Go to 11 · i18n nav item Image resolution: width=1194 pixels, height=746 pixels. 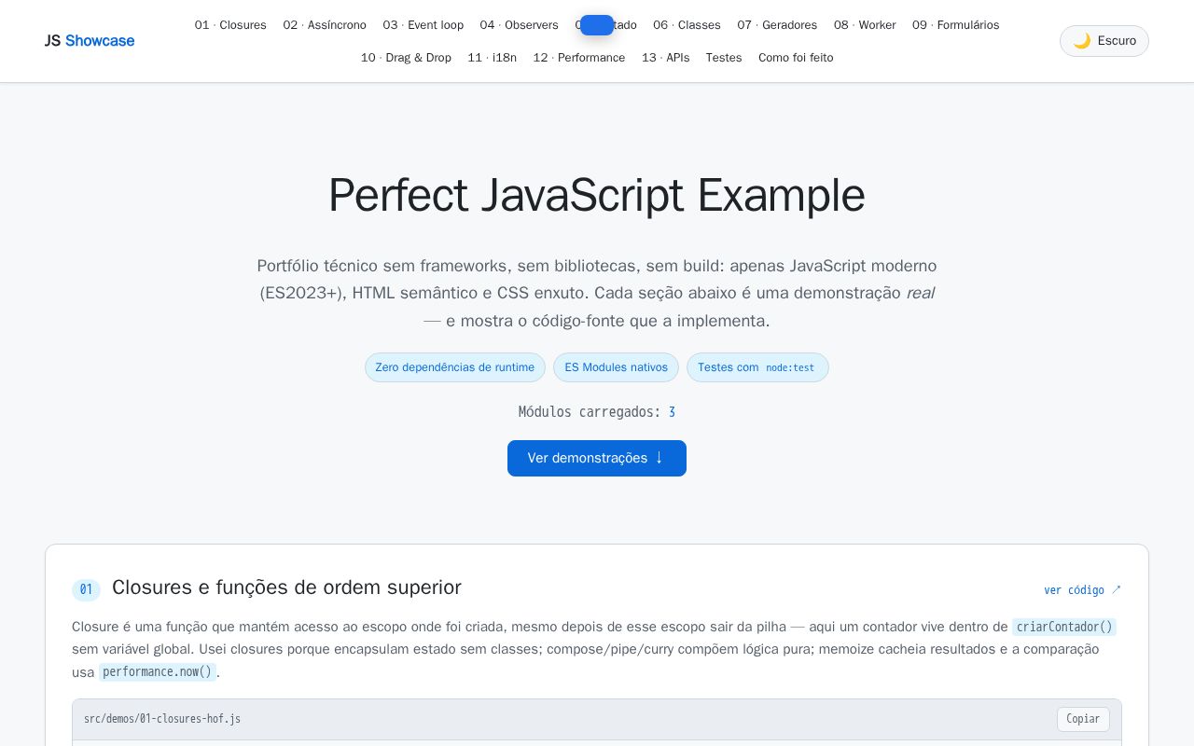point(492,58)
